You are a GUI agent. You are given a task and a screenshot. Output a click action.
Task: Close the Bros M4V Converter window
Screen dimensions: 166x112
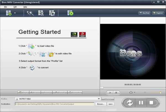(163, 2)
